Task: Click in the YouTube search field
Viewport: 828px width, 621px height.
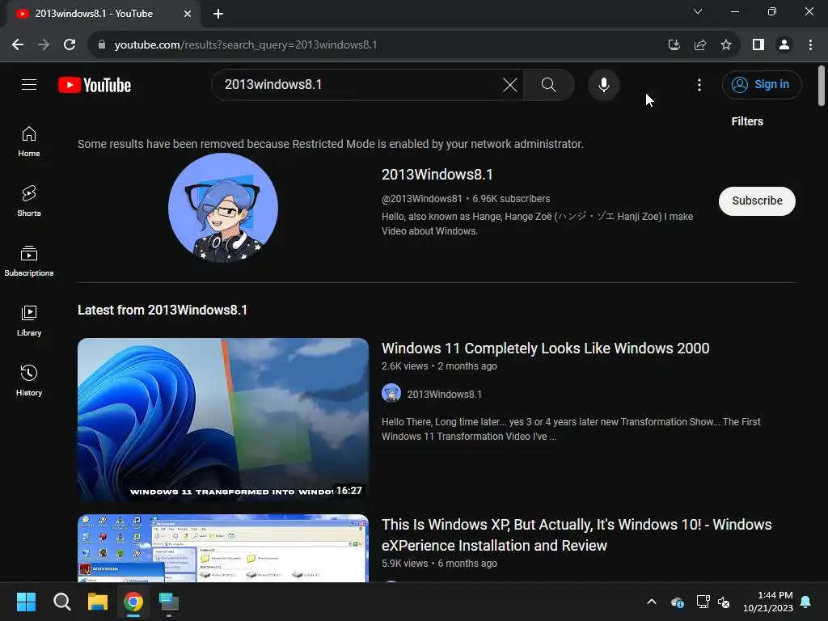Action: pyautogui.click(x=359, y=84)
